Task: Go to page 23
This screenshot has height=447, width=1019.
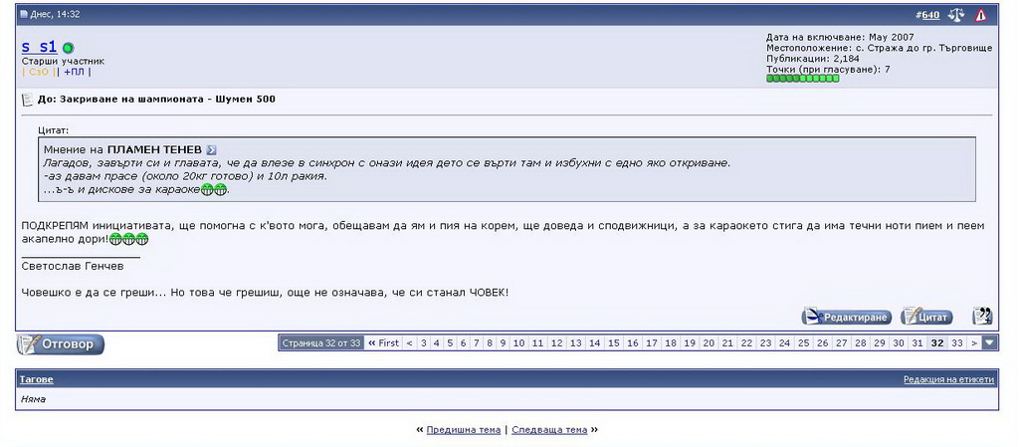Action: tap(765, 343)
